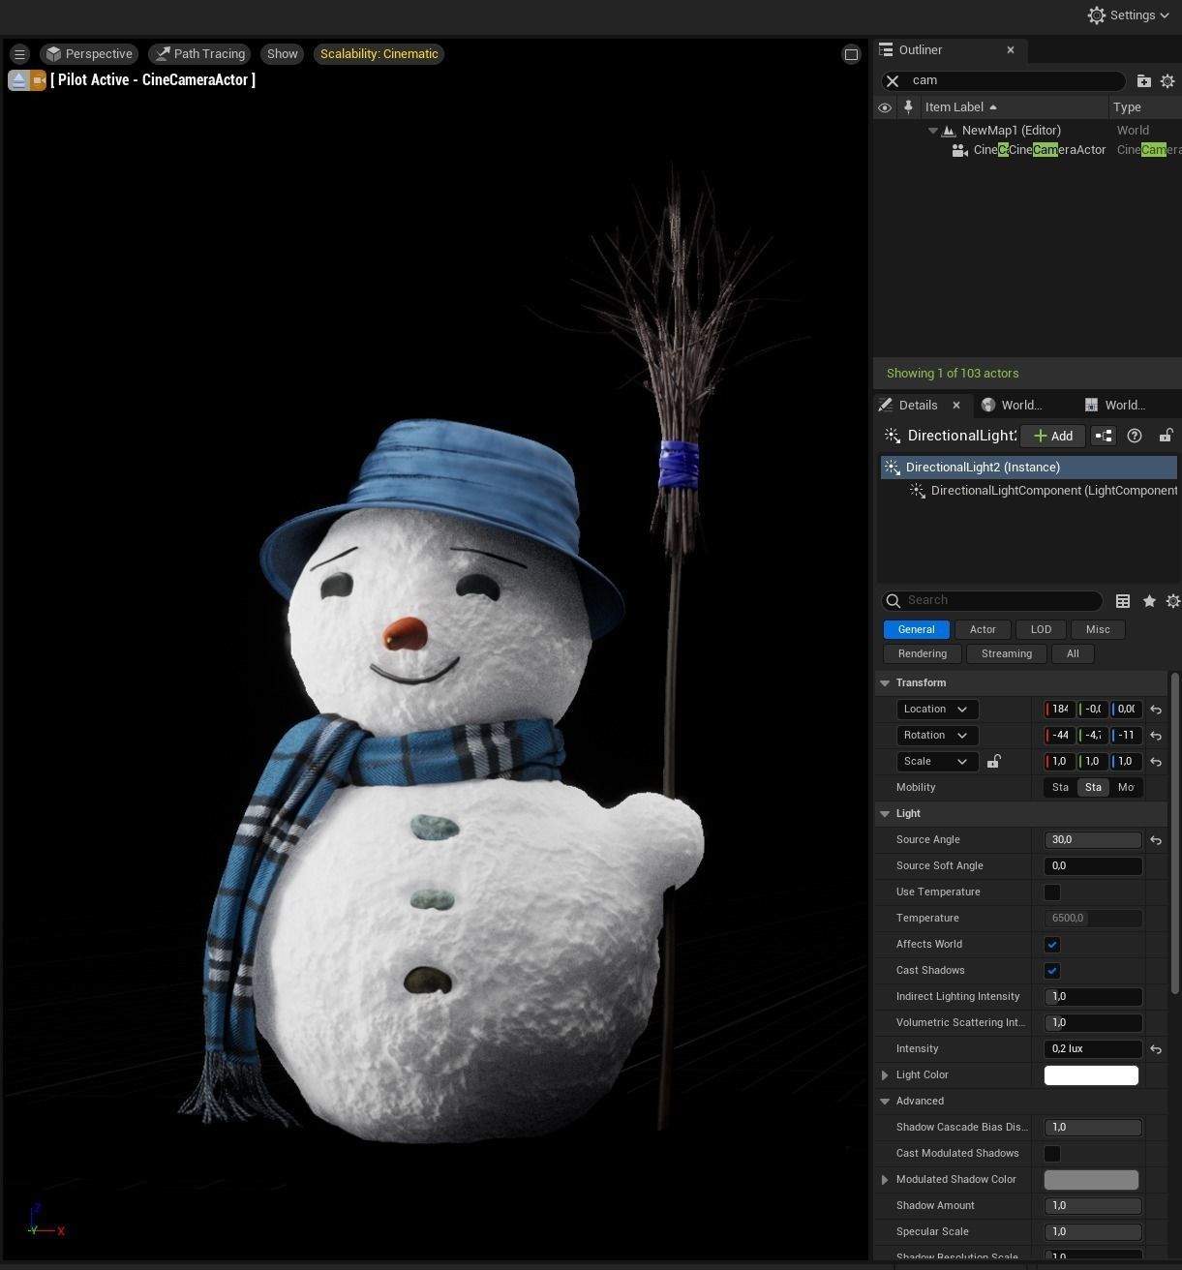Reset Intensity to default arrow
This screenshot has height=1270, width=1182.
1156,1049
